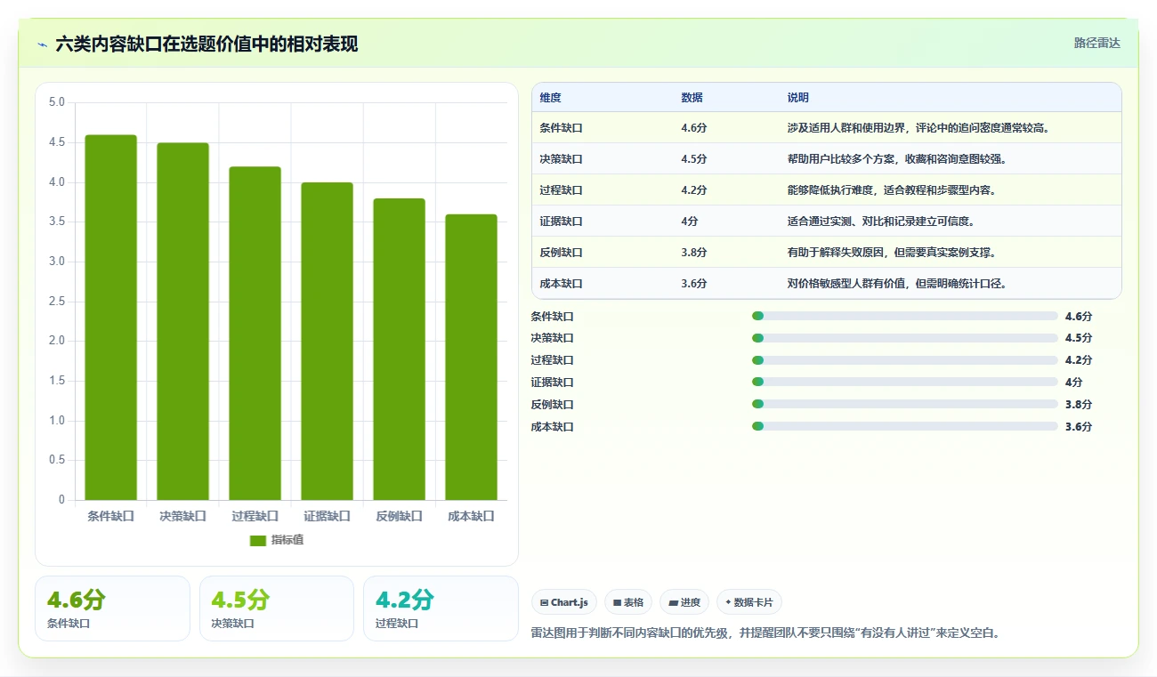The image size is (1157, 677).
Task: Click the 反例缺口 progress bar
Action: point(905,404)
